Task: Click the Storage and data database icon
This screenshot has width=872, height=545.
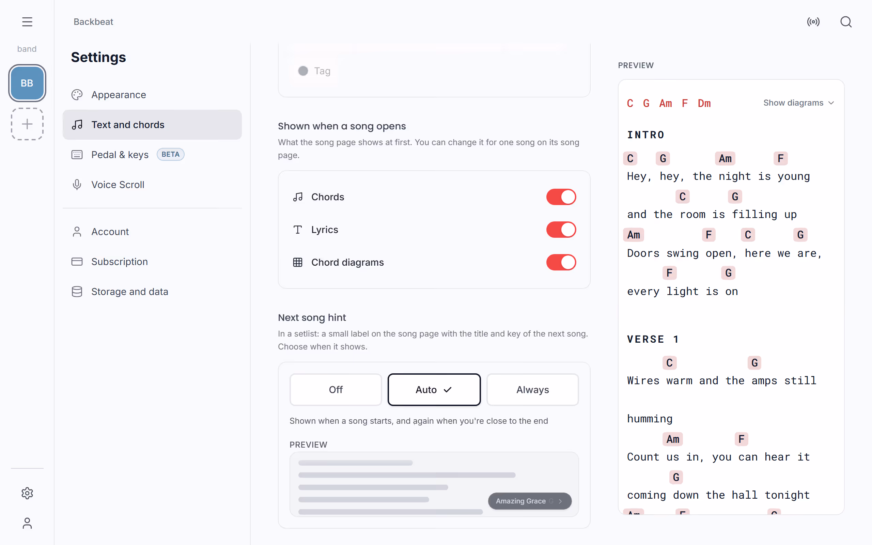Action: (77, 292)
